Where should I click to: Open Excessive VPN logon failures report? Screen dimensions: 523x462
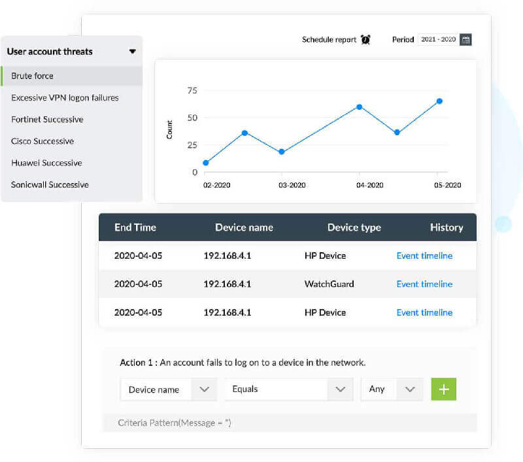[x=65, y=98]
